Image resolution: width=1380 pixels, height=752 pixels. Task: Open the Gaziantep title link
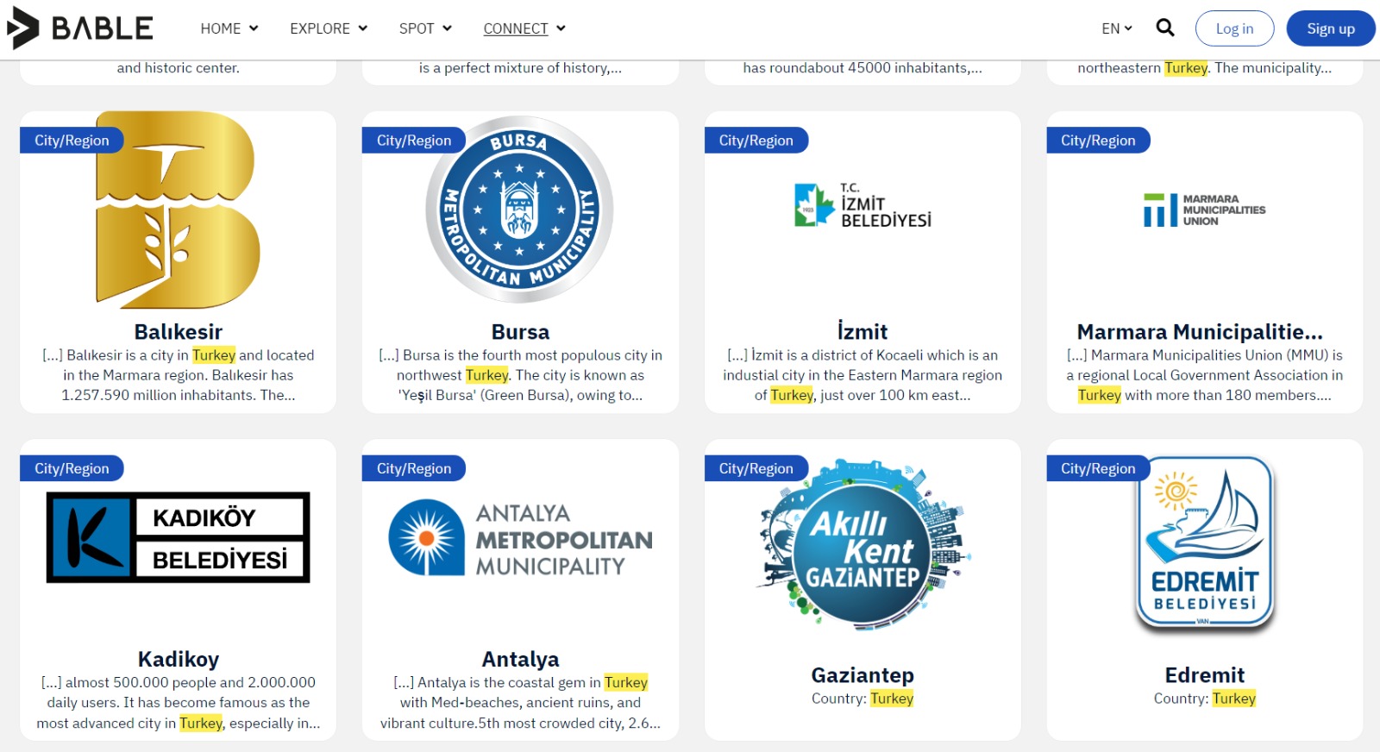click(862, 675)
